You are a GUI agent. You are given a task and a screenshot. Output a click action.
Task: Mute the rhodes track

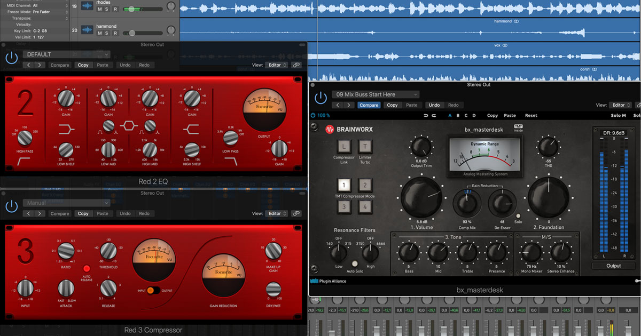[100, 9]
